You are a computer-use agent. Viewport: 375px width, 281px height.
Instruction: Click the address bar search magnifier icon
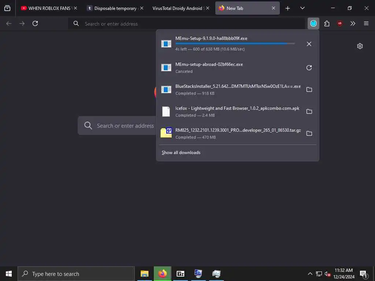76,23
